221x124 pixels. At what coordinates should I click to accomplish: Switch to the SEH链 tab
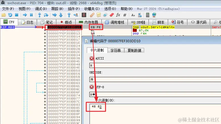138,22
